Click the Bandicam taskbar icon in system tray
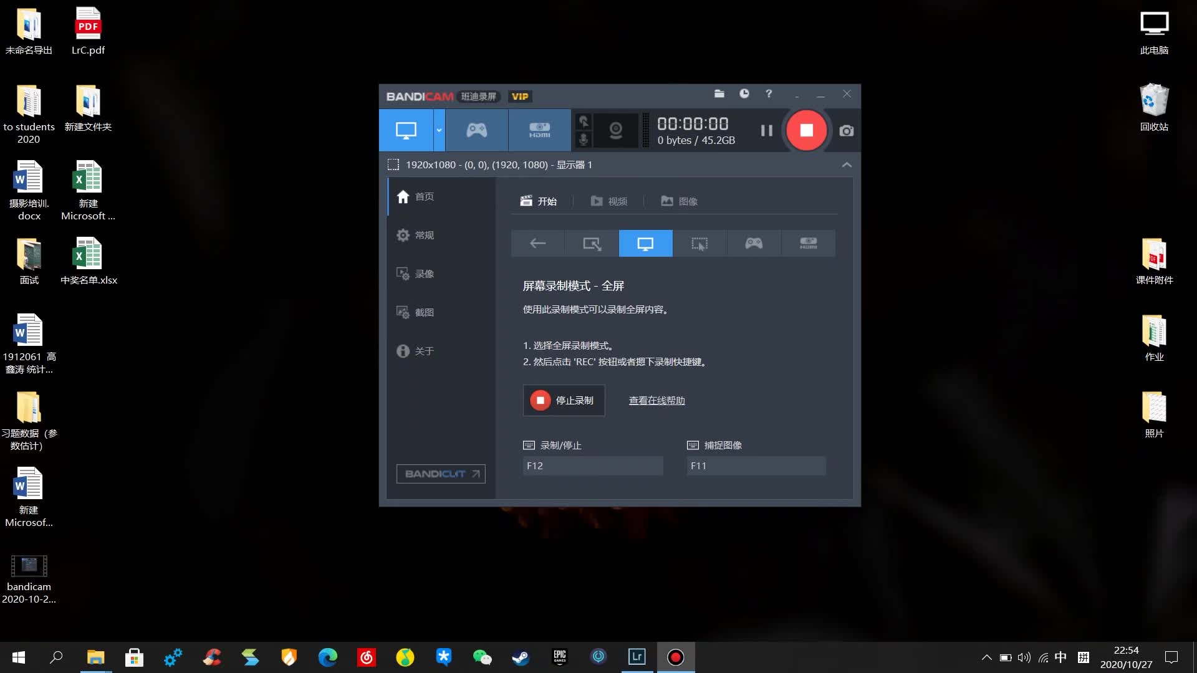1197x673 pixels. [x=676, y=657]
